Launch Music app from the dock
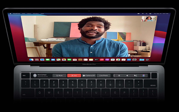 tap(102, 60)
